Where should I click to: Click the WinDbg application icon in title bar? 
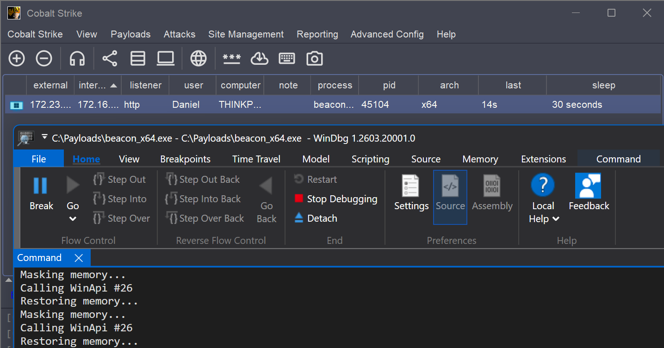[x=25, y=137]
